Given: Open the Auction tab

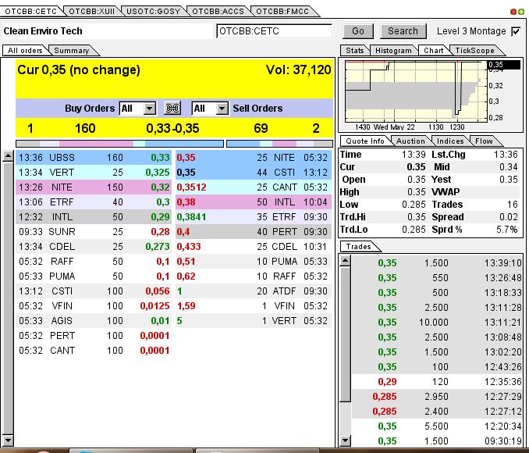Looking at the screenshot, I should [410, 141].
